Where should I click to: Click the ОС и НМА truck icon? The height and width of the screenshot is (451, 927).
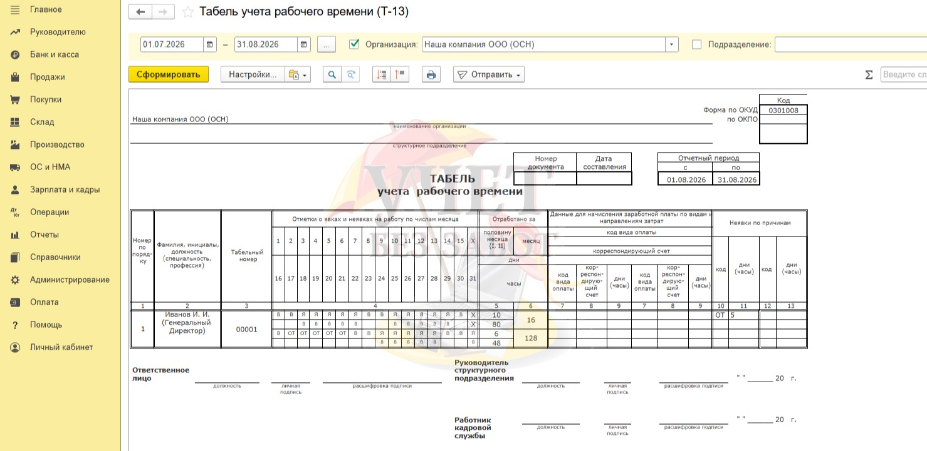click(x=15, y=167)
